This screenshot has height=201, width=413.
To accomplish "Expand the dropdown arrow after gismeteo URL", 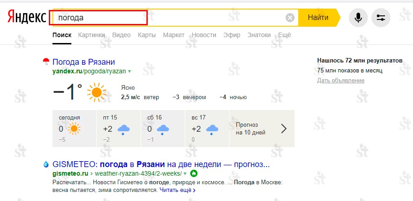I will pos(185,173).
